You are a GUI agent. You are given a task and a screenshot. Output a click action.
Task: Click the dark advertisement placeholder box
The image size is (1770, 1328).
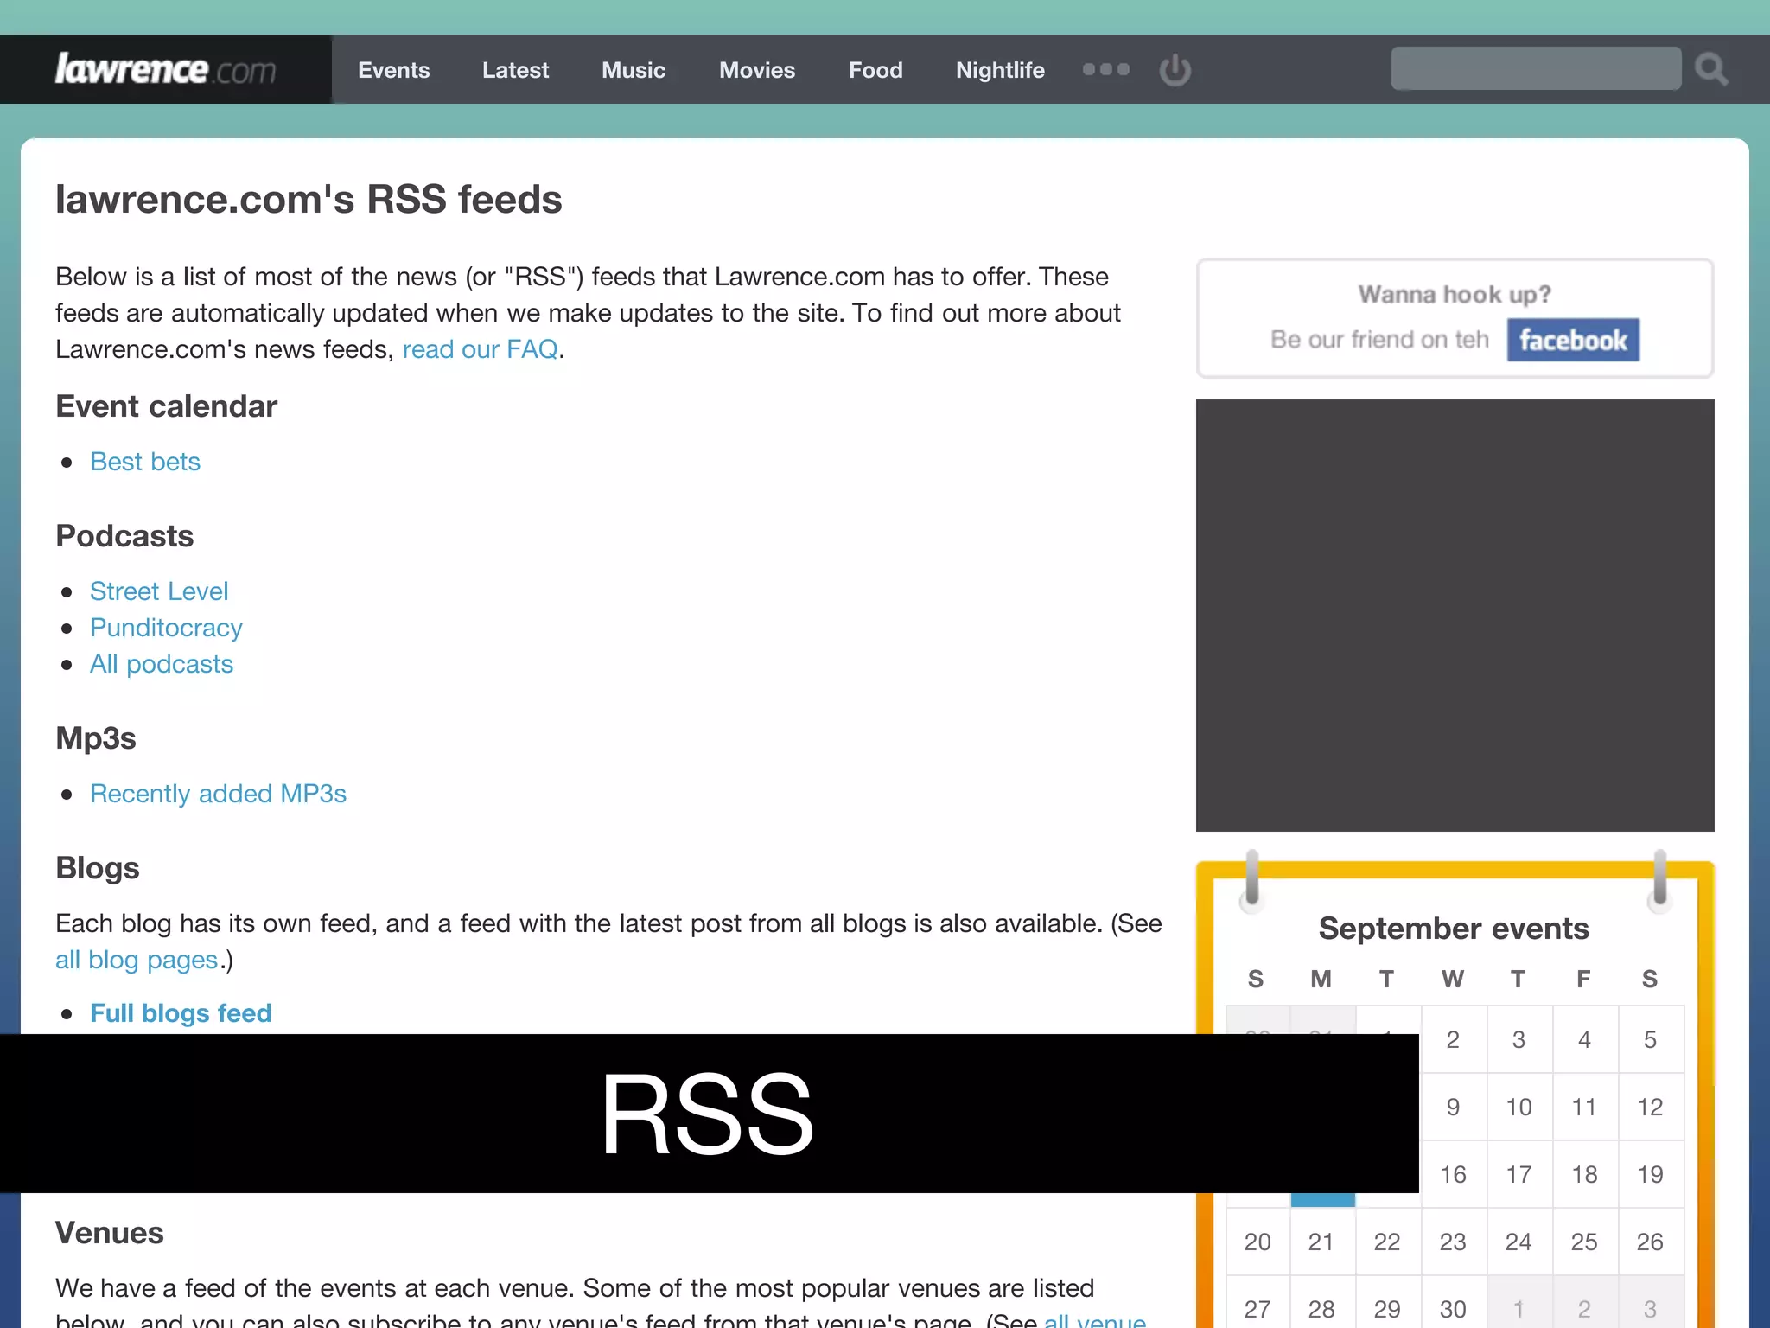1455,616
